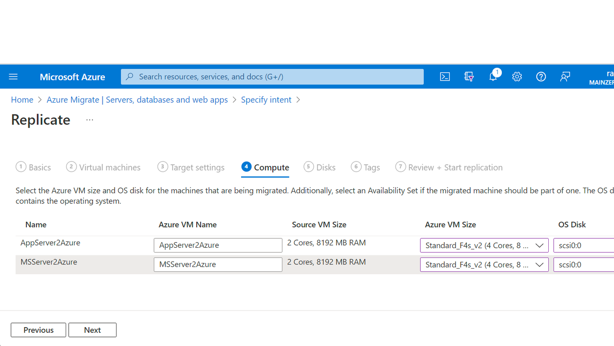Viewport: 614px width, 346px height.
Task: Click Source VM Size in MSServer2Azure row
Action: click(326, 262)
